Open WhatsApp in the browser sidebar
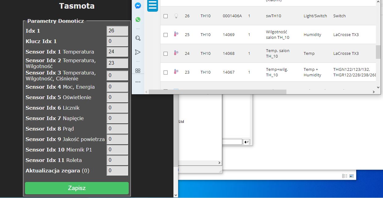Image resolution: width=383 pixels, height=198 pixels. [x=138, y=19]
